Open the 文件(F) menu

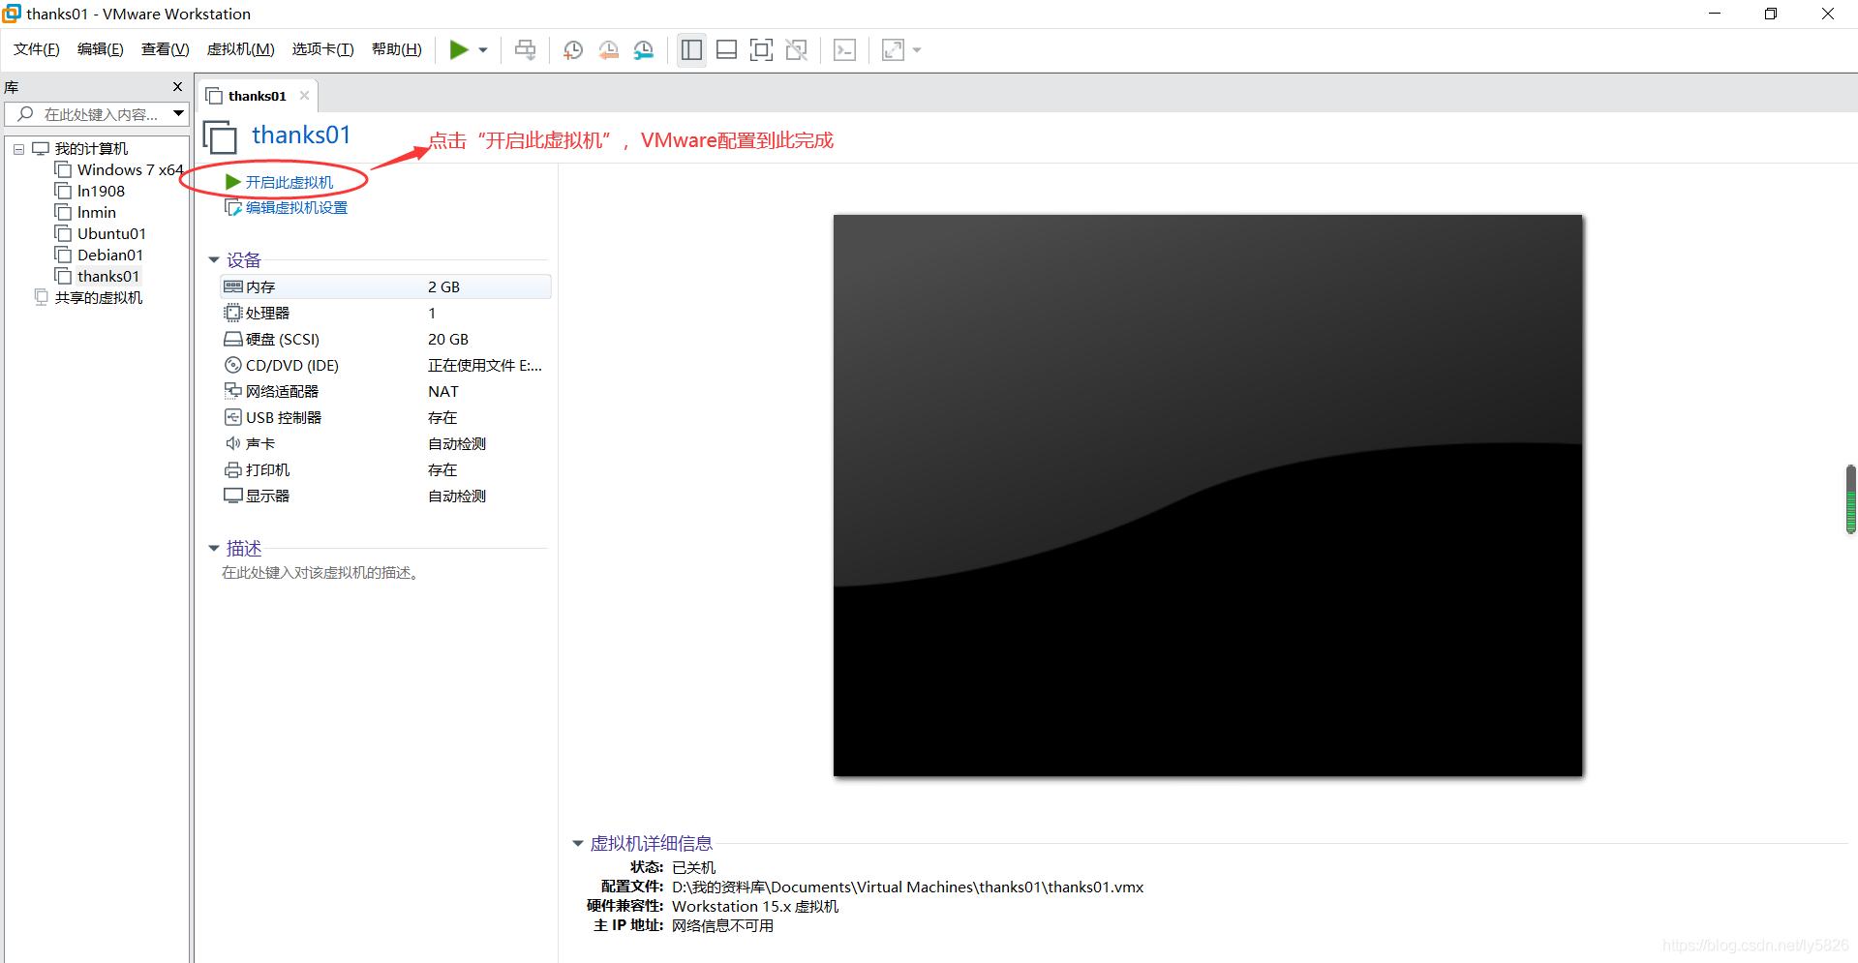pos(37,49)
